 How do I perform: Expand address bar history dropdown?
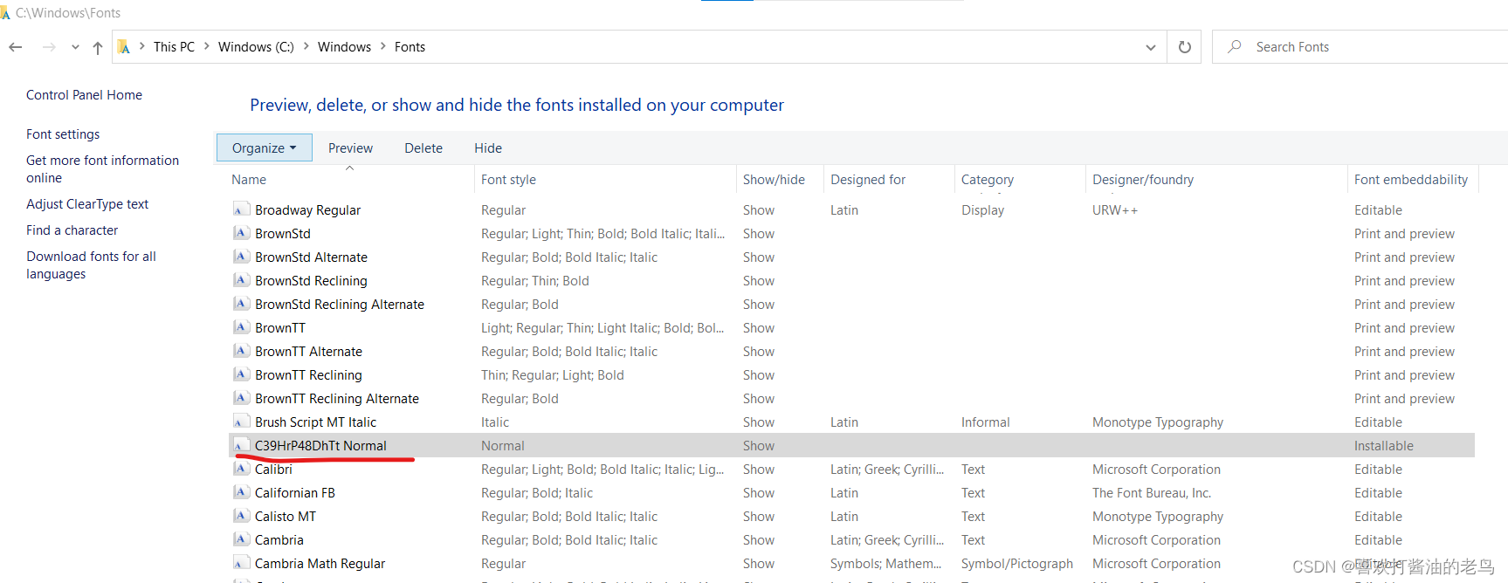[1150, 47]
